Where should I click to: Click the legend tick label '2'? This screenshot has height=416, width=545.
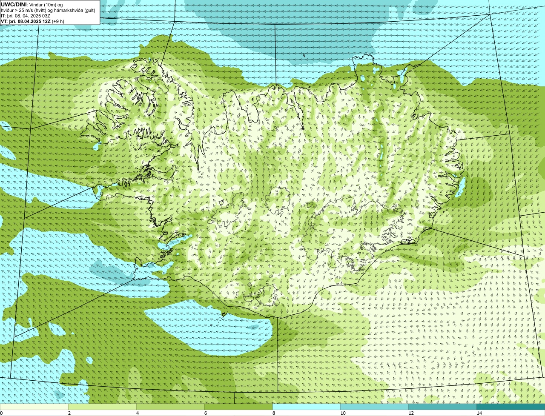[x=69, y=413]
